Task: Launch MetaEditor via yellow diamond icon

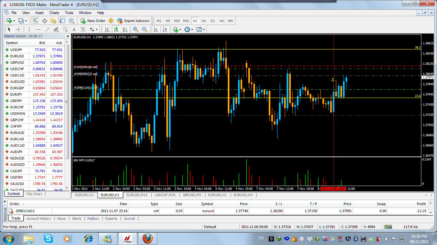Action: coord(111,21)
